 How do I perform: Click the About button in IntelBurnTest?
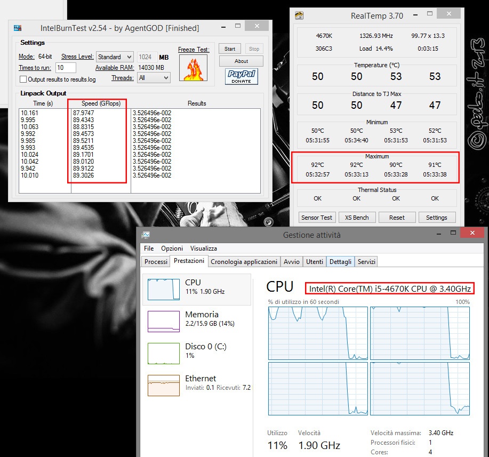coord(241,61)
